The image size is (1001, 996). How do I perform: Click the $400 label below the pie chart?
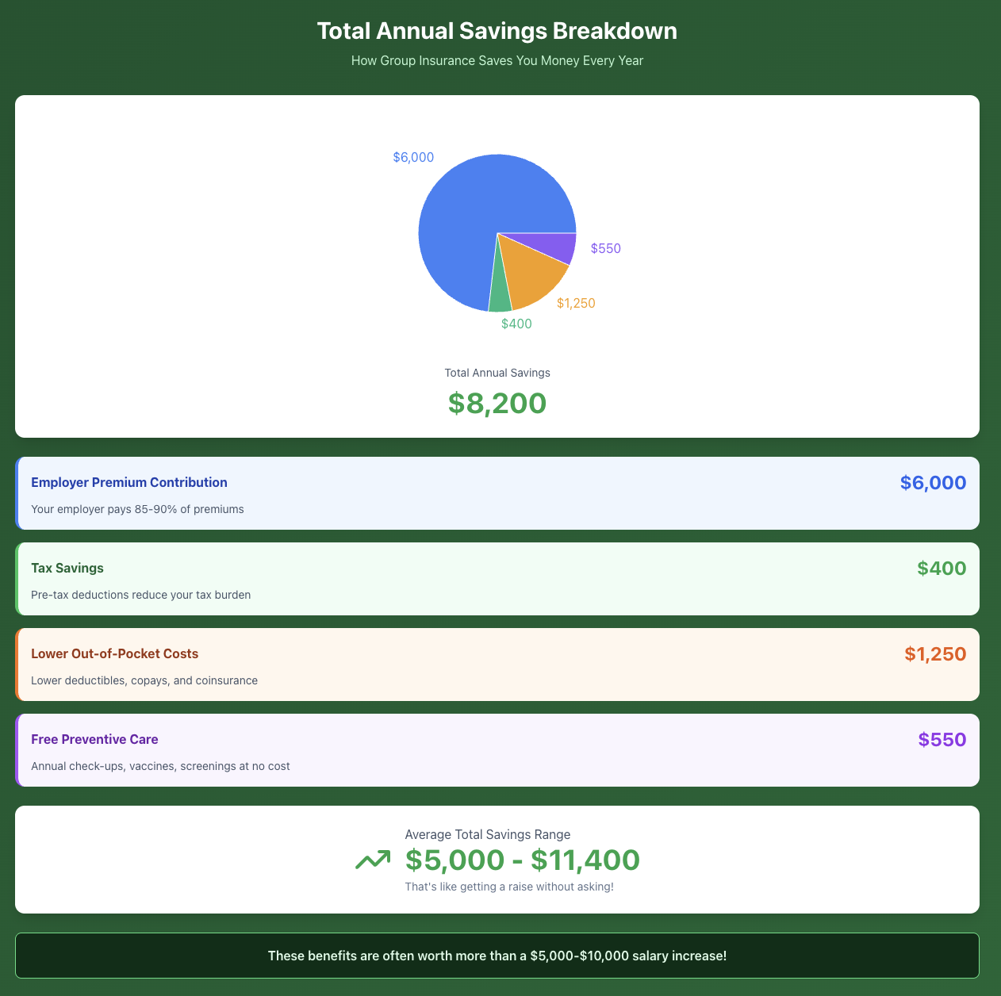[x=516, y=324]
